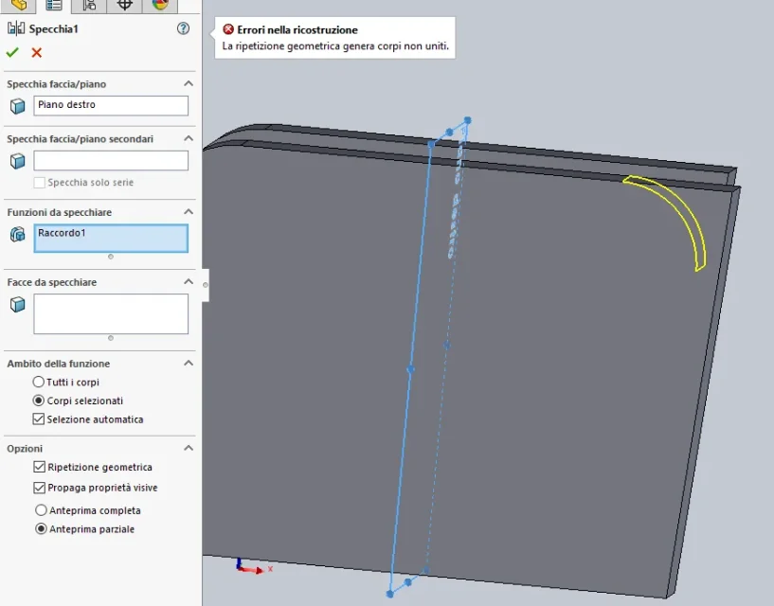Collapse Facce da specchiare section
This screenshot has height=606, width=774.
(x=189, y=282)
